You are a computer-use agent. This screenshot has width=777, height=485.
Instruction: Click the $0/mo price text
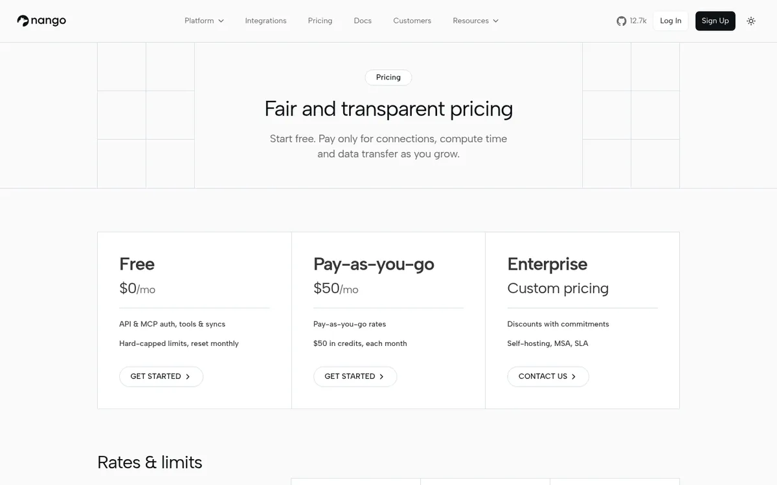tap(137, 288)
